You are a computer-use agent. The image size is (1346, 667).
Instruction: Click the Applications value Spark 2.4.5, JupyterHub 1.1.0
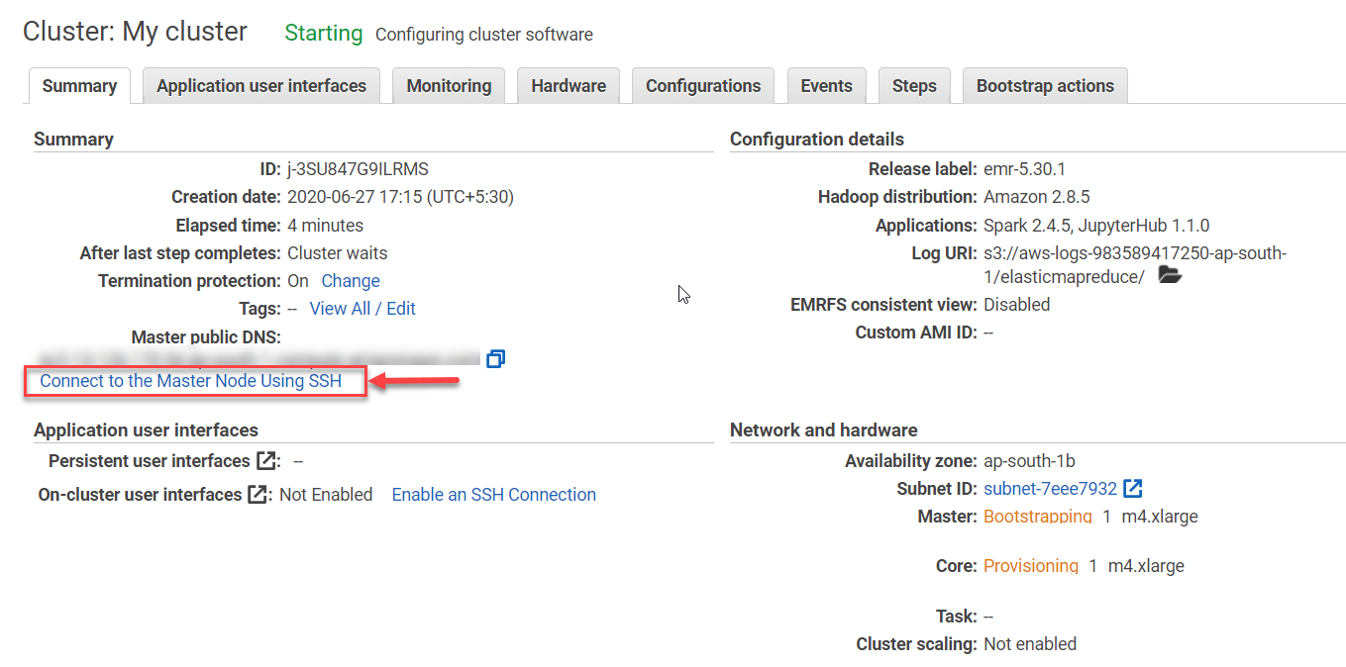[x=1096, y=226]
